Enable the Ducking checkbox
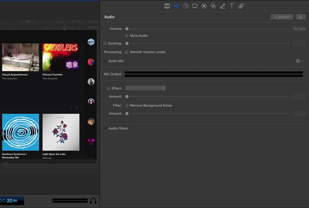Screen dimensions: 309x208 pos(105,43)
